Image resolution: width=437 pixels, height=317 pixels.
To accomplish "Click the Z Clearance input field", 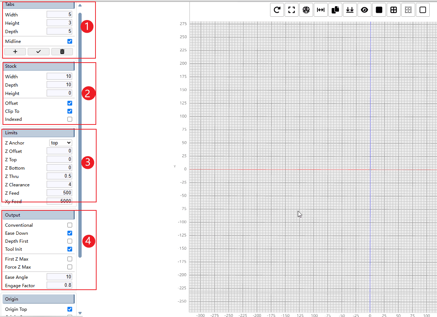I will (59, 185).
